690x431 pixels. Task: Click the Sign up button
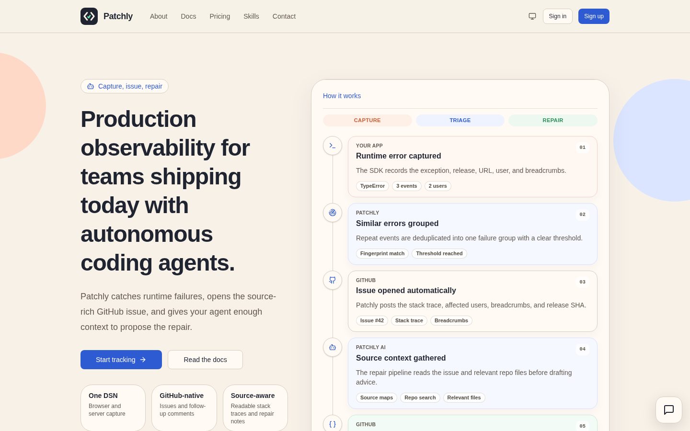click(594, 16)
